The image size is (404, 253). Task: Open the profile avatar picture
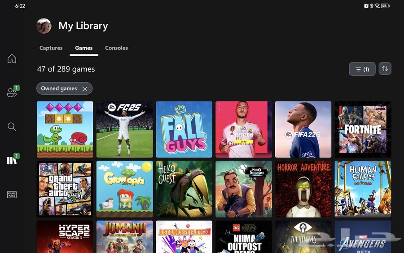point(44,26)
